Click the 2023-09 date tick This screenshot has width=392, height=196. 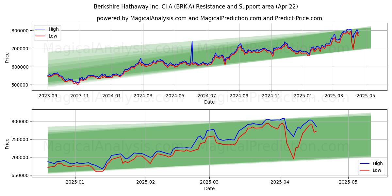pyautogui.click(x=48, y=96)
